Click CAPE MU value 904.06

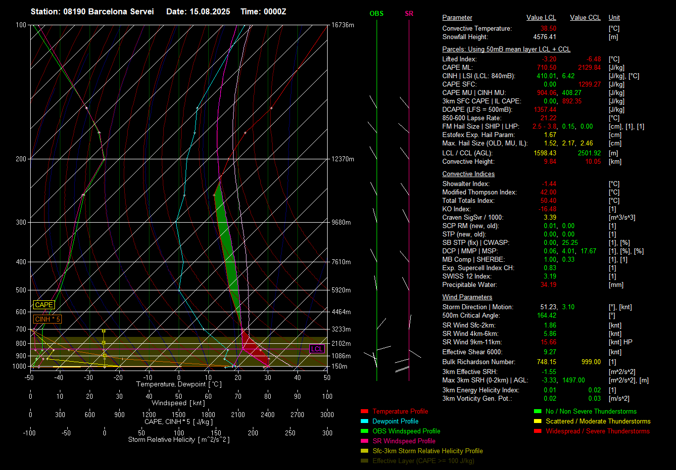click(547, 93)
